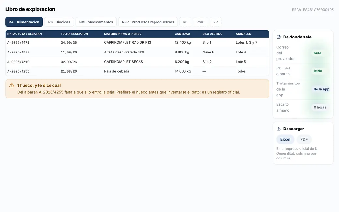Click the 1 hueco, y te dice cual heading
The image size is (339, 212).
point(39,85)
